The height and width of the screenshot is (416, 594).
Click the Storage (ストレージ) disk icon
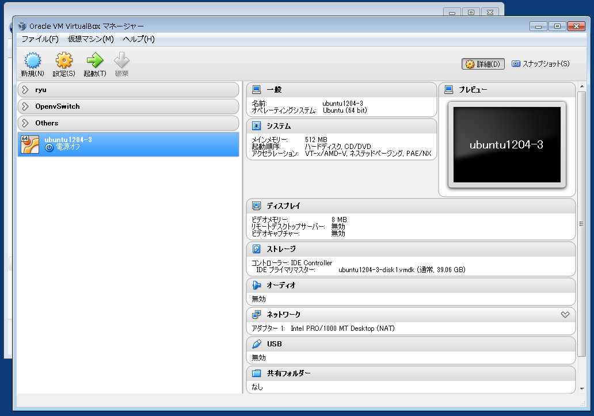257,249
